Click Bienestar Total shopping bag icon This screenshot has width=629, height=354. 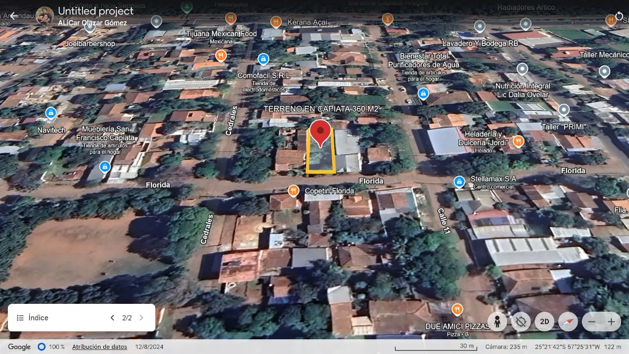[423, 93]
